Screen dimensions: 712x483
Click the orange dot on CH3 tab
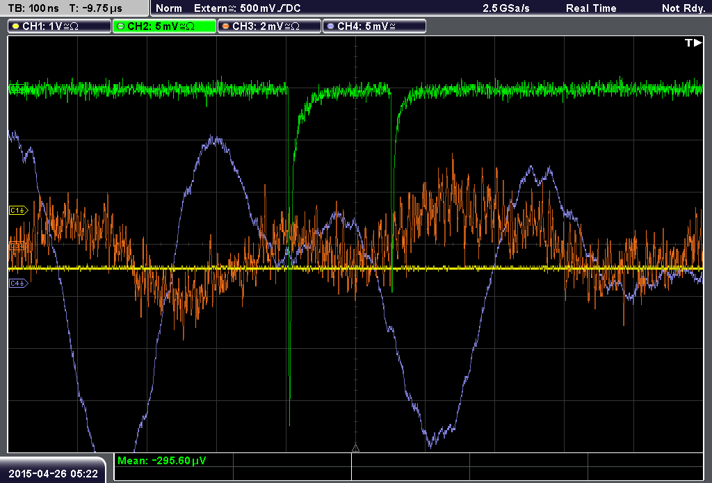click(x=226, y=26)
